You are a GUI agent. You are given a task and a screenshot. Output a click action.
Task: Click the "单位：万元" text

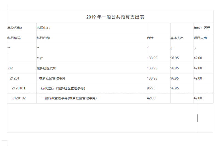pos(202,28)
